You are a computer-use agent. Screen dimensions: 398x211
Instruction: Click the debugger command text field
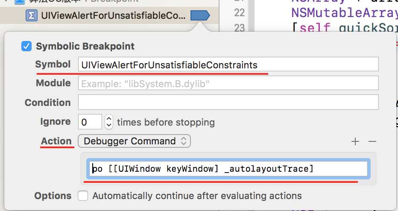coord(228,169)
